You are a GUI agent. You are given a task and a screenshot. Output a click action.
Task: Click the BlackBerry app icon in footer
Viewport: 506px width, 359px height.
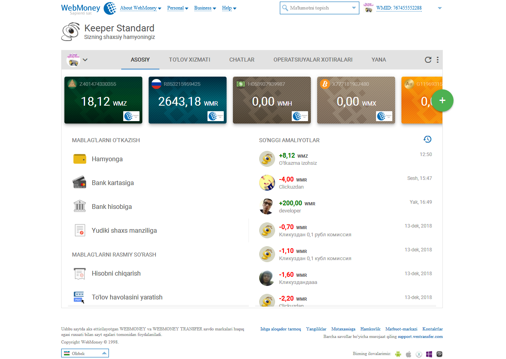pos(440,354)
